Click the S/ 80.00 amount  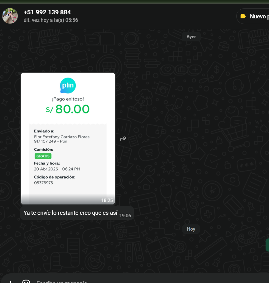tap(68, 109)
